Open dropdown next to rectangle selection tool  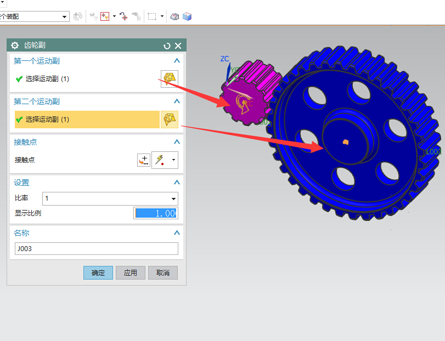click(162, 16)
